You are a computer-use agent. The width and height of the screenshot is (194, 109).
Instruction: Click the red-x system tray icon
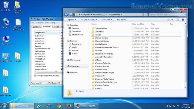click(170, 106)
